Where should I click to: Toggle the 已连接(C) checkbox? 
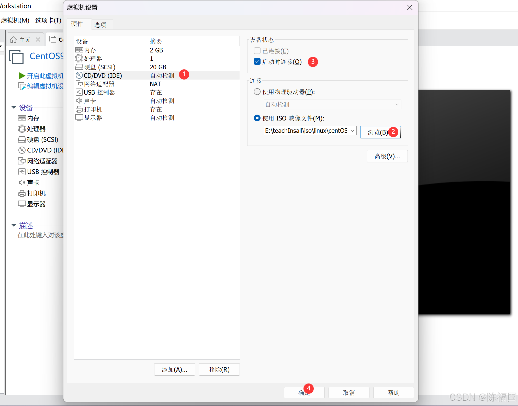[x=257, y=51]
